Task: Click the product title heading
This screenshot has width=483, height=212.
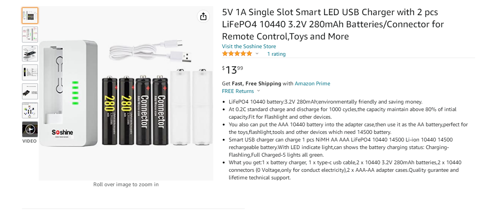Action: point(333,24)
